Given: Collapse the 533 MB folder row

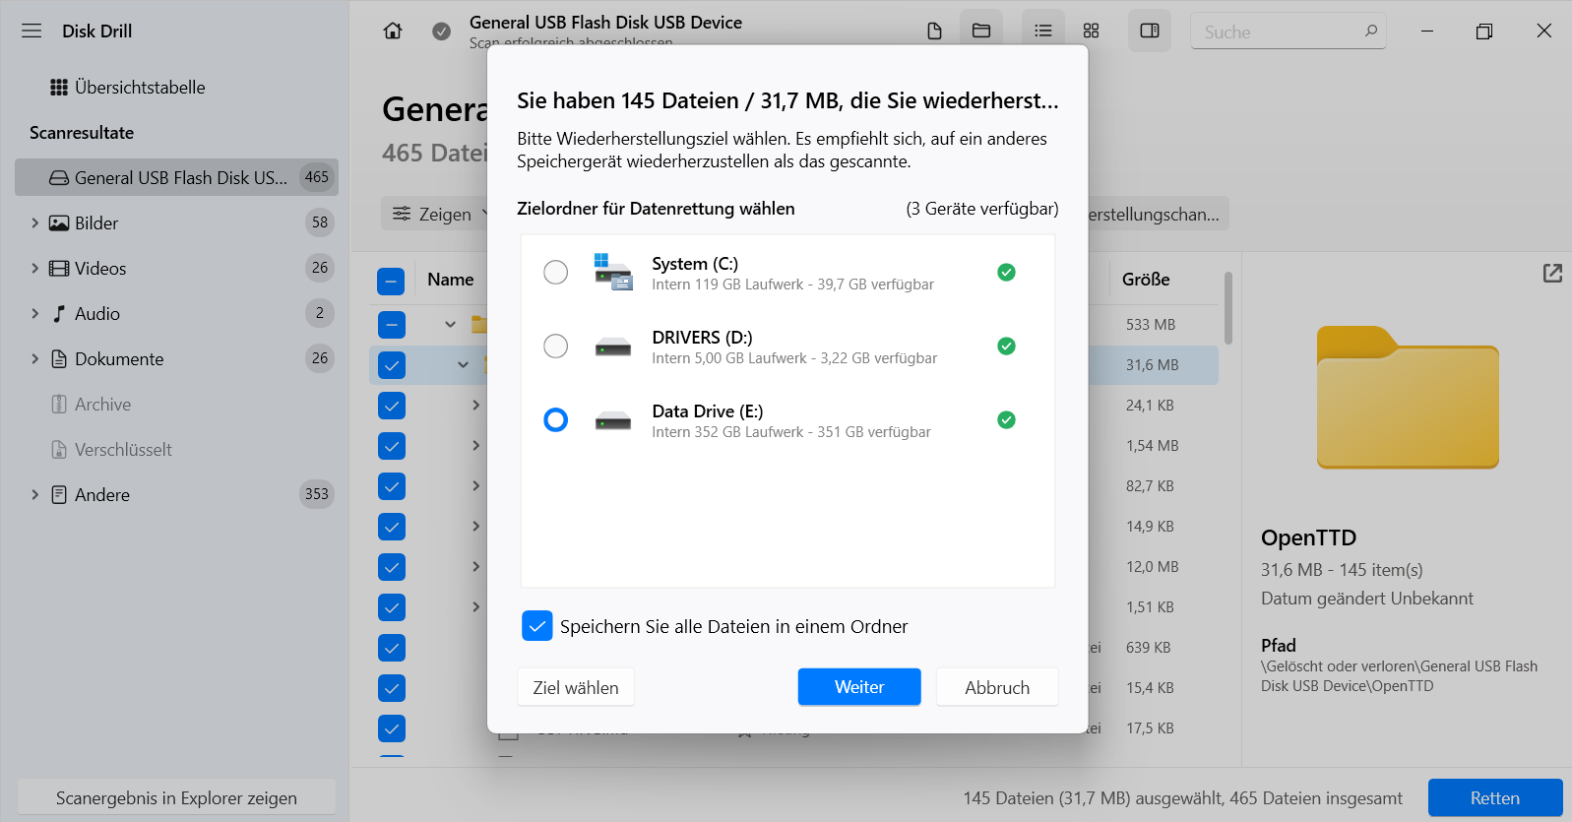Looking at the screenshot, I should (450, 324).
